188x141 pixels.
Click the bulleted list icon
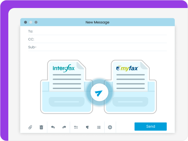[99, 127]
